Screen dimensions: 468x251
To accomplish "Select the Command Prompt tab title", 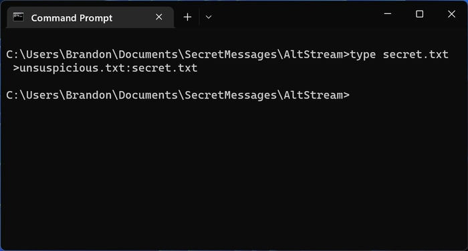I will (x=72, y=18).
